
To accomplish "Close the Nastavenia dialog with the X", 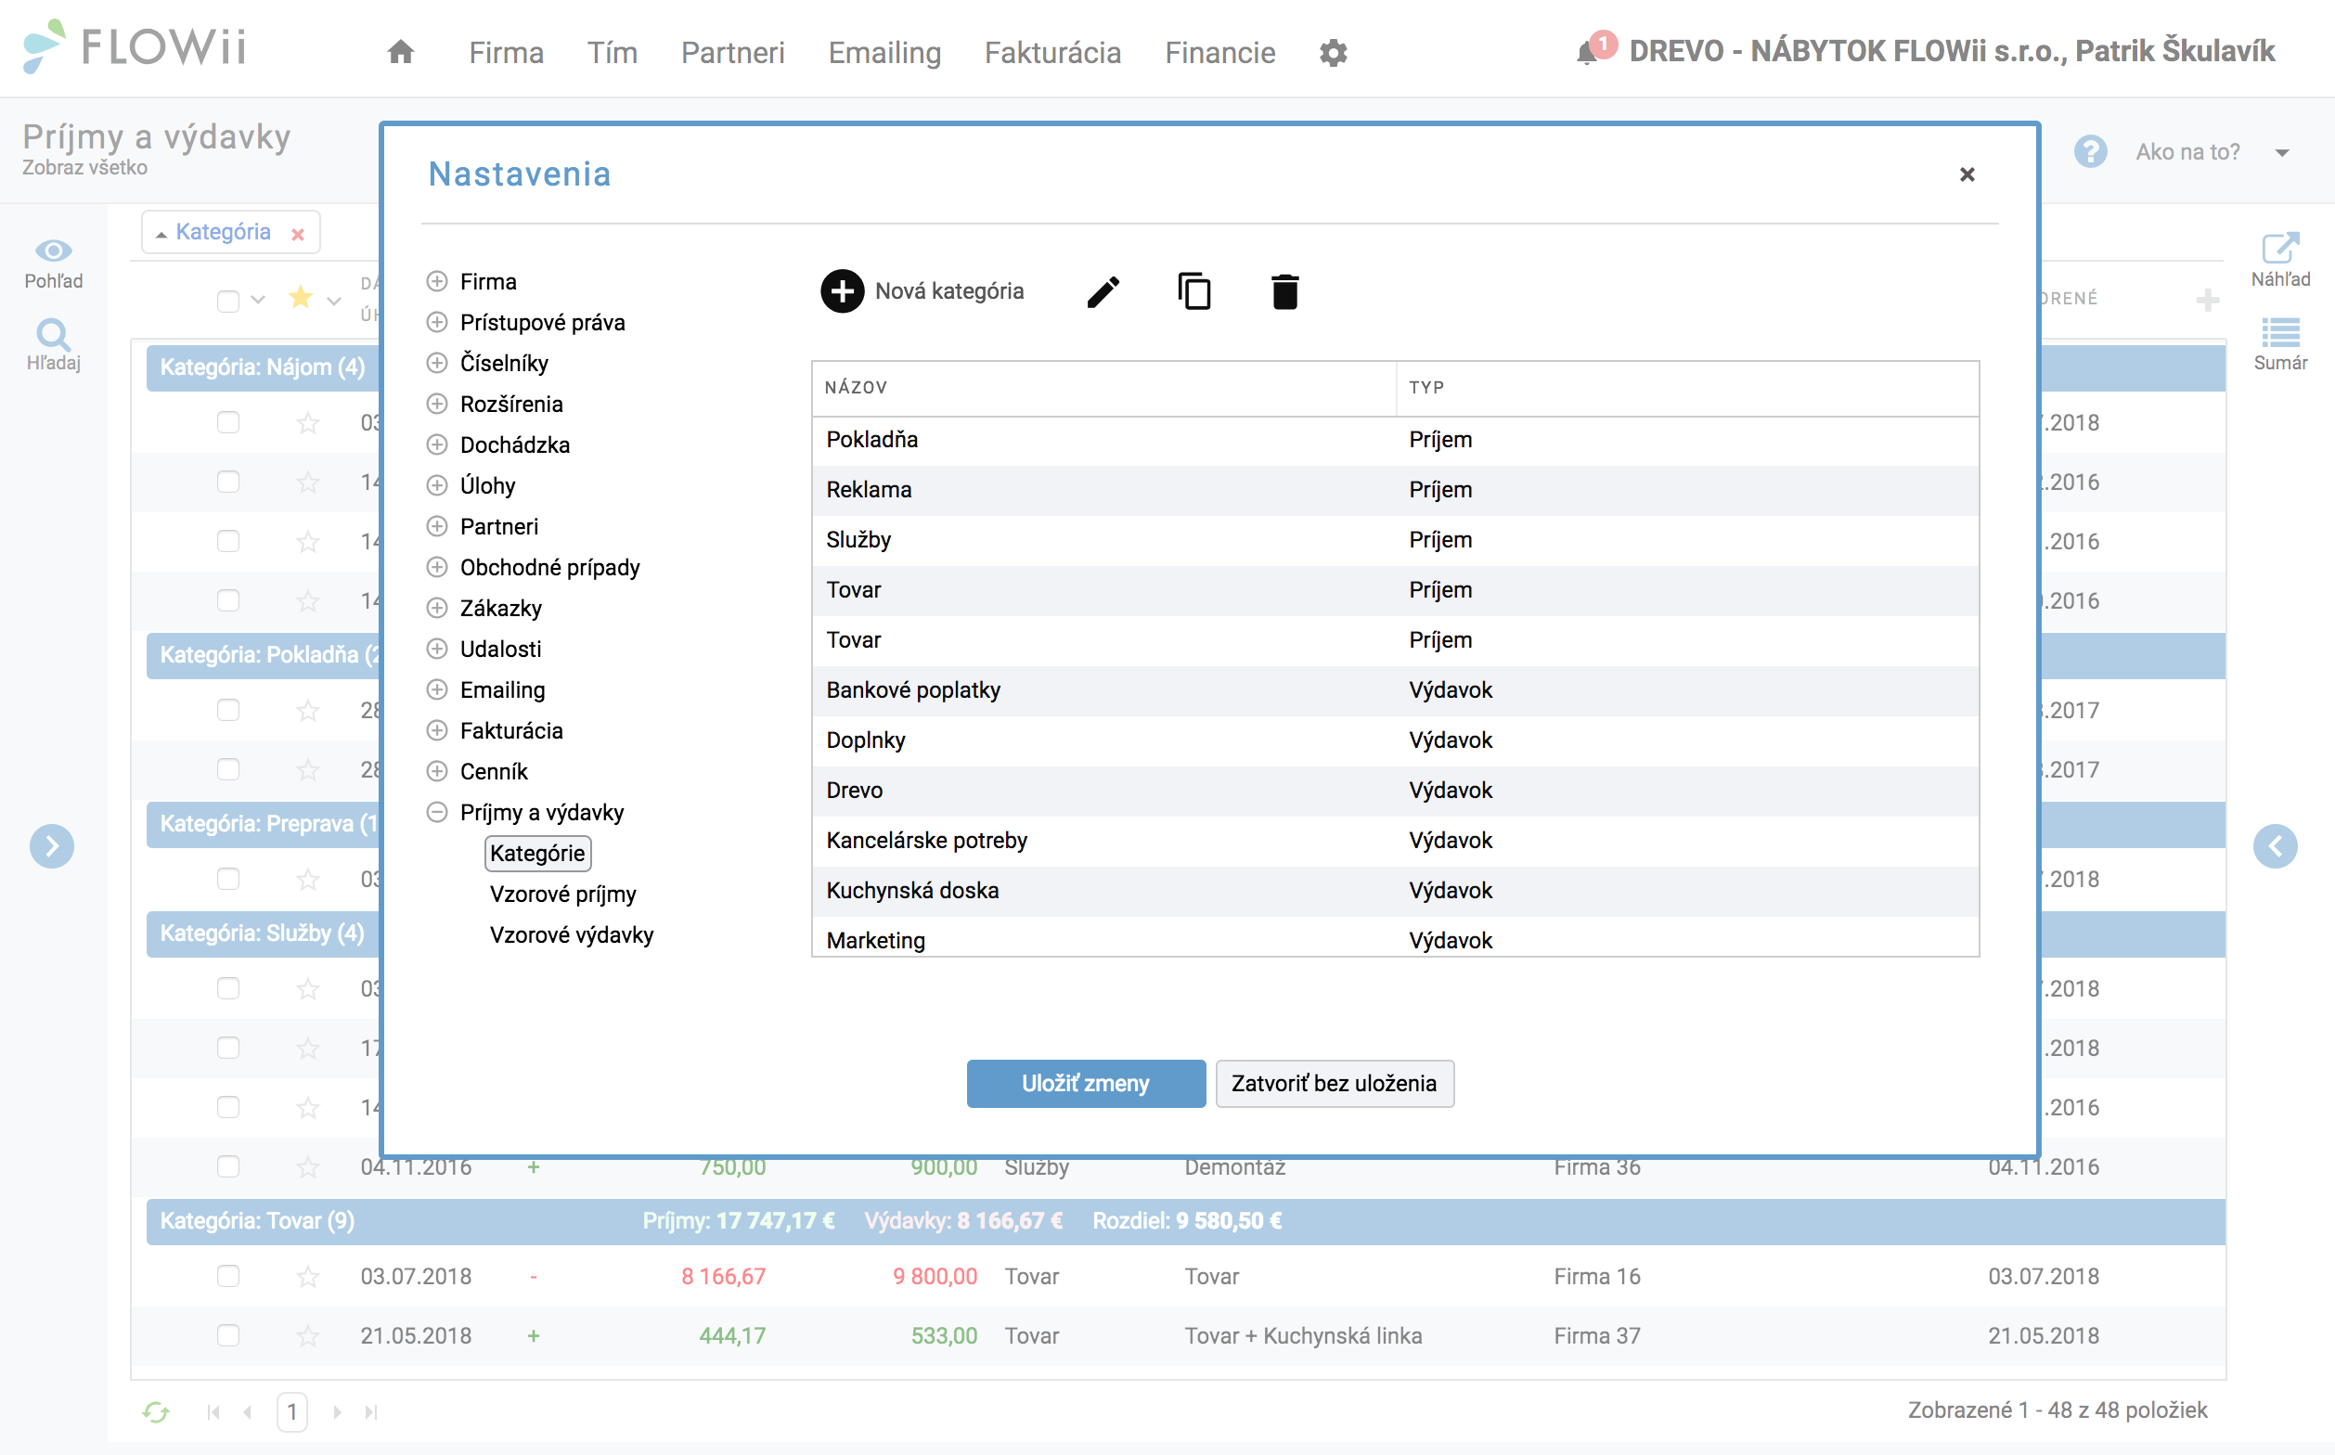I will [1967, 174].
